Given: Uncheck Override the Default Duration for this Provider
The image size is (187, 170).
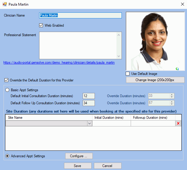Looking at the screenshot, I should pyautogui.click(x=7, y=80).
